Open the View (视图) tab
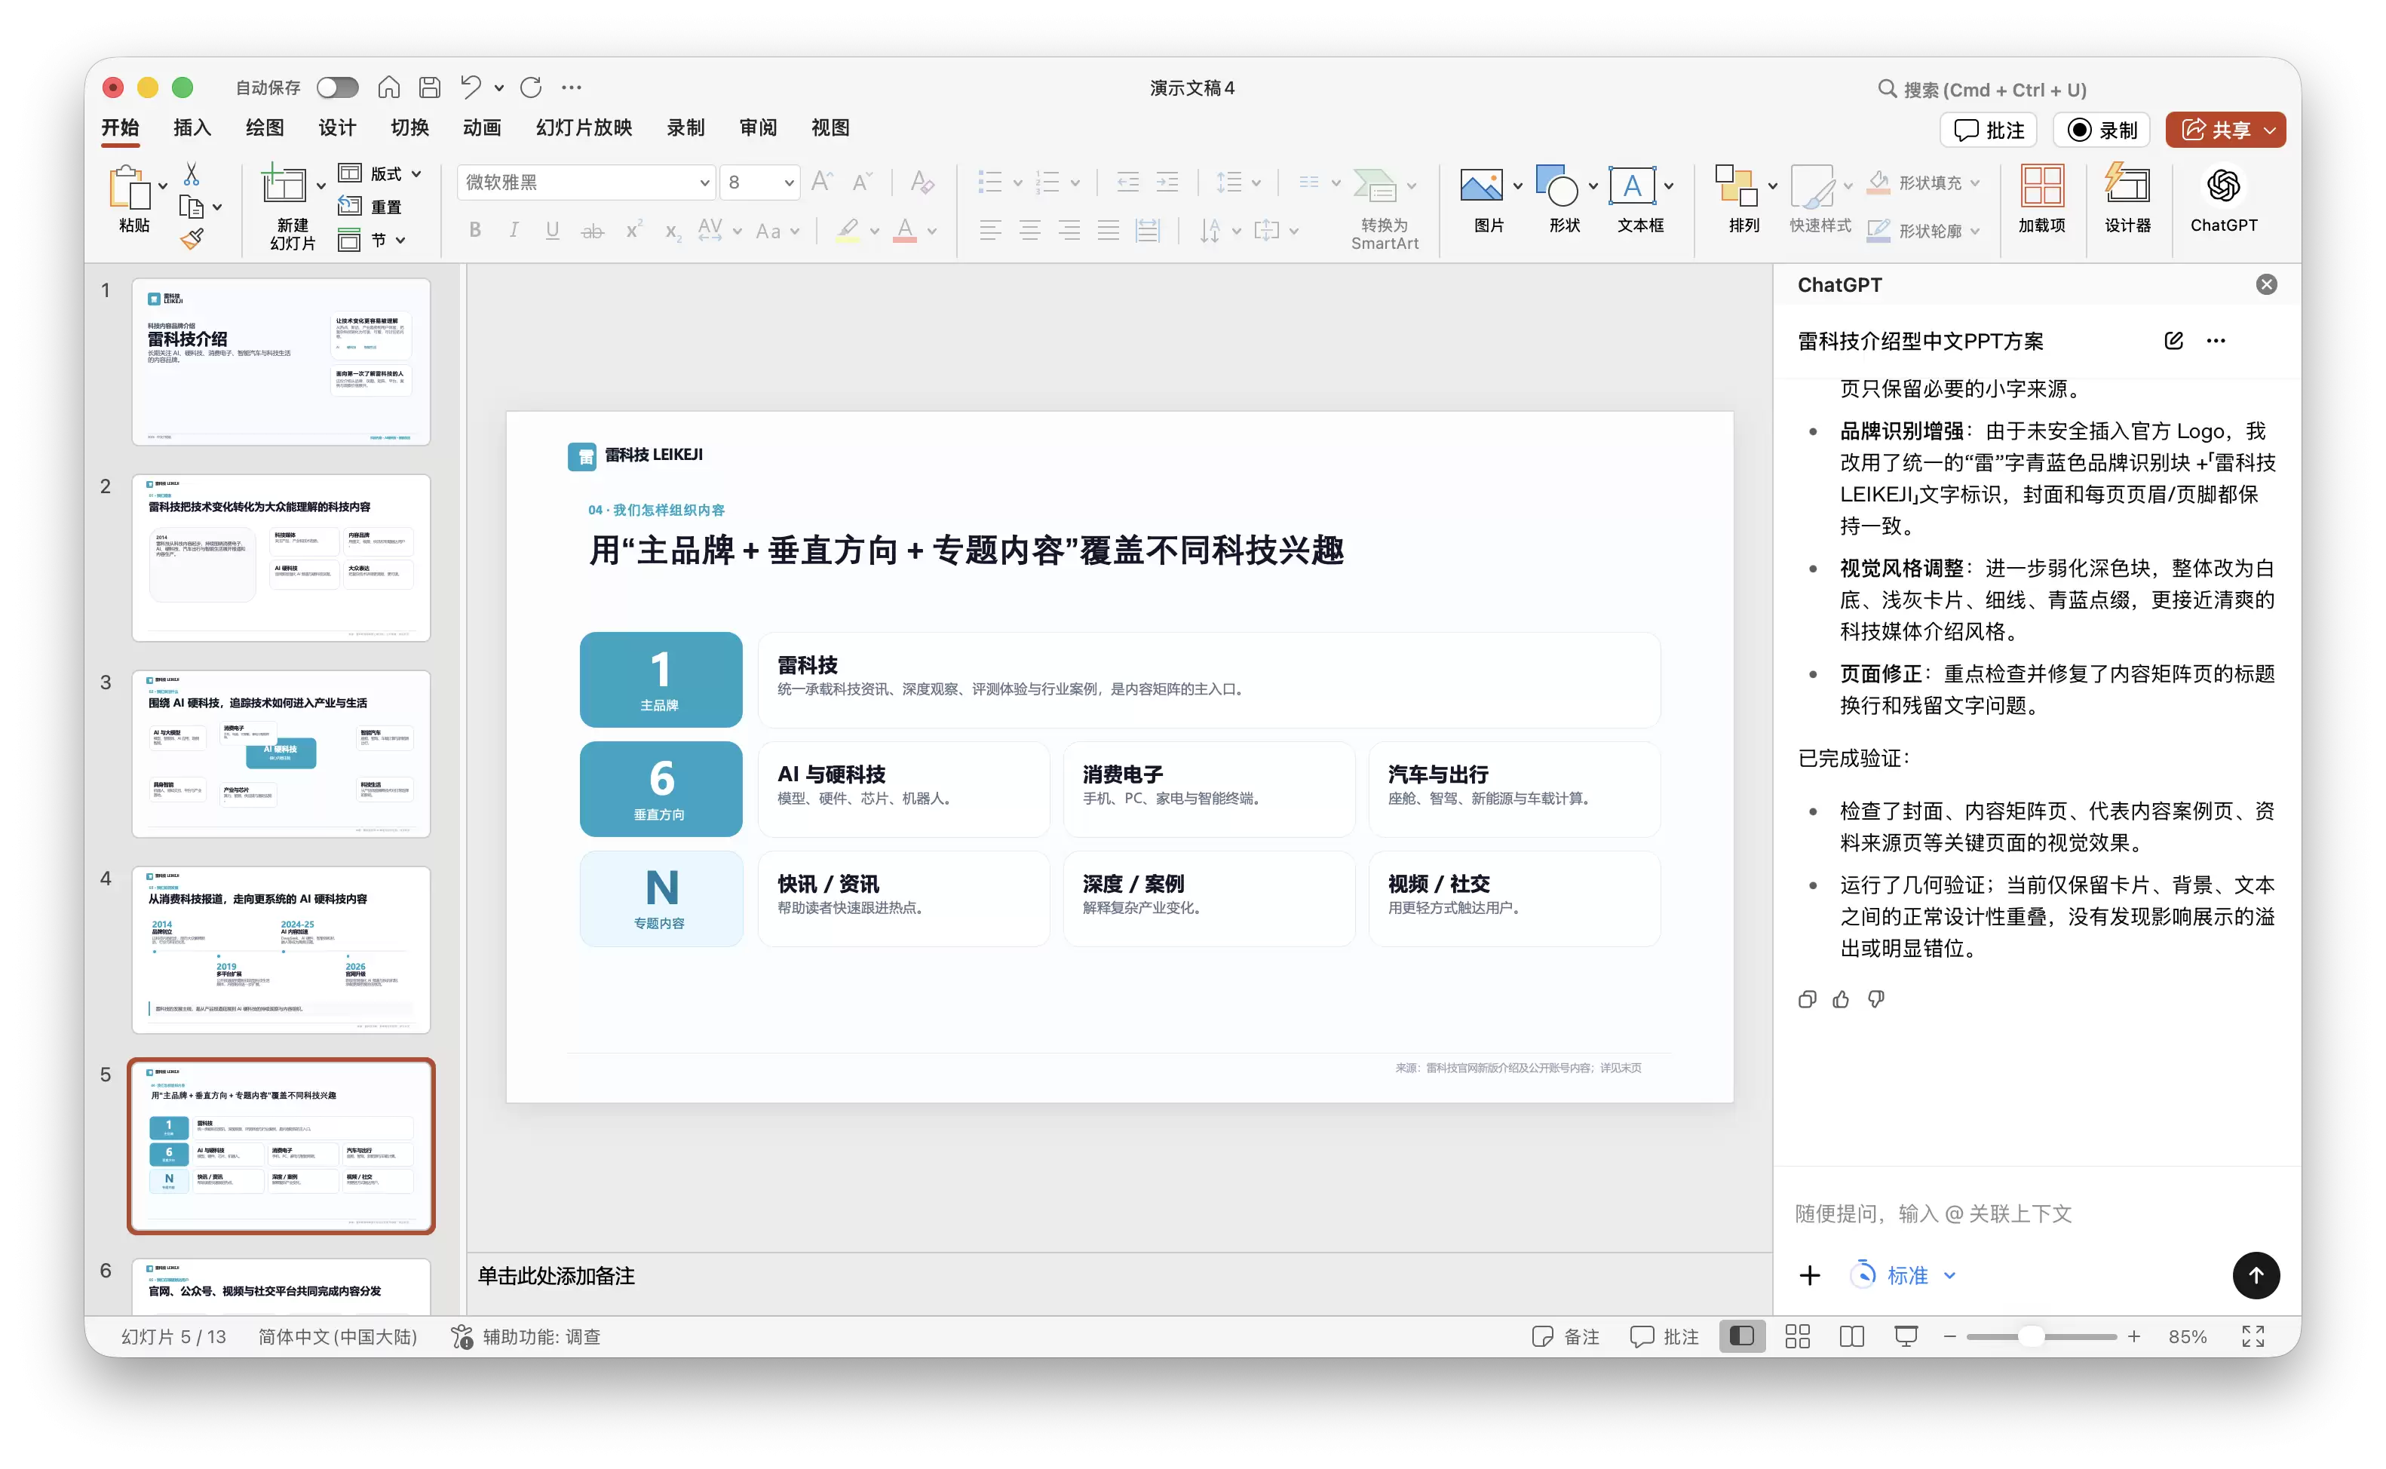This screenshot has height=1469, width=2386. tap(830, 128)
